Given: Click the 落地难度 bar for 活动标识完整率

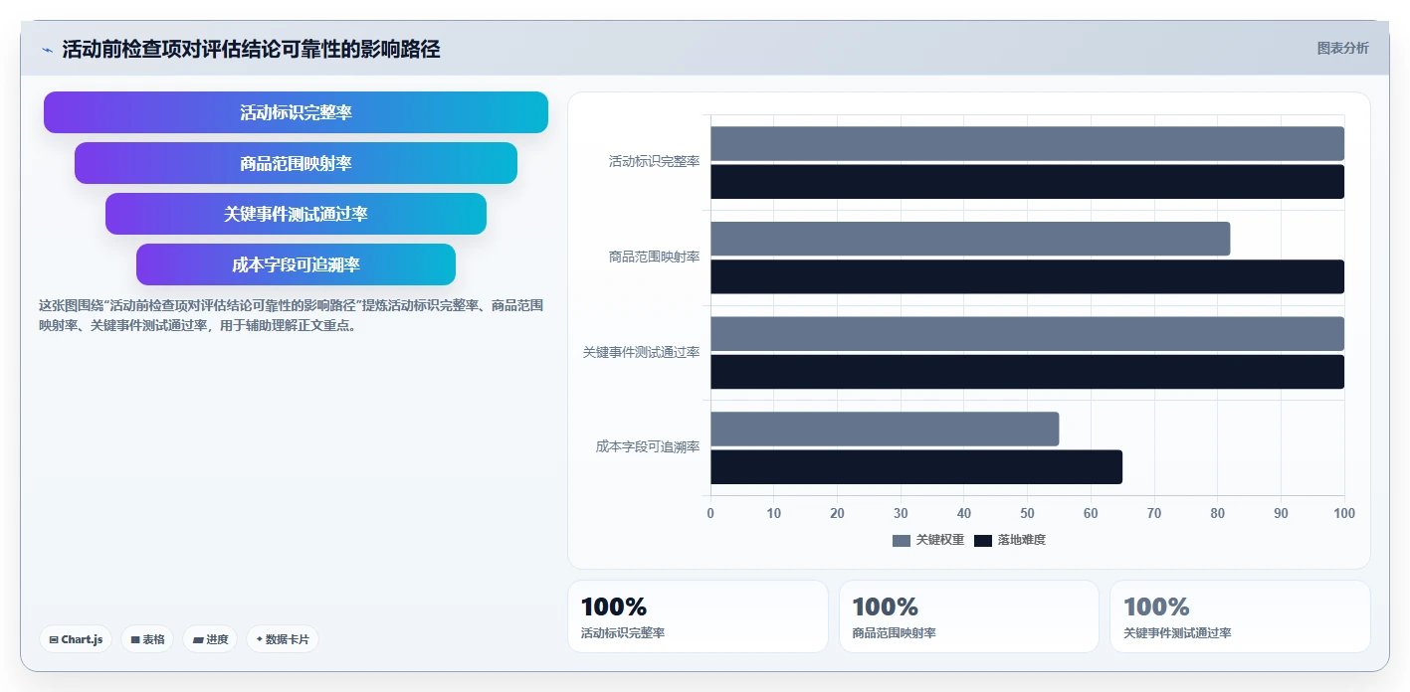Looking at the screenshot, I should tap(1027, 182).
